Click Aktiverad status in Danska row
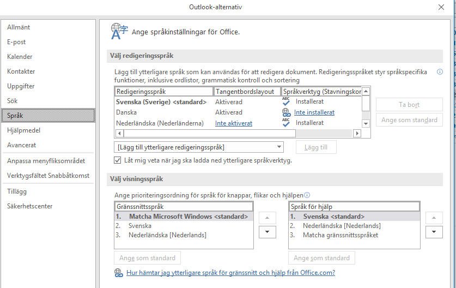This screenshot has width=456, height=288. click(229, 112)
